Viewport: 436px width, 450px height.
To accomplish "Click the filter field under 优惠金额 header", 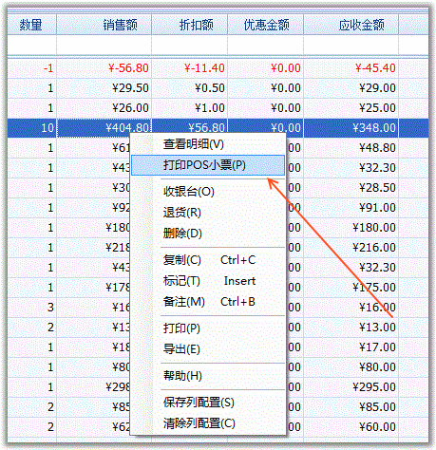I will point(265,45).
